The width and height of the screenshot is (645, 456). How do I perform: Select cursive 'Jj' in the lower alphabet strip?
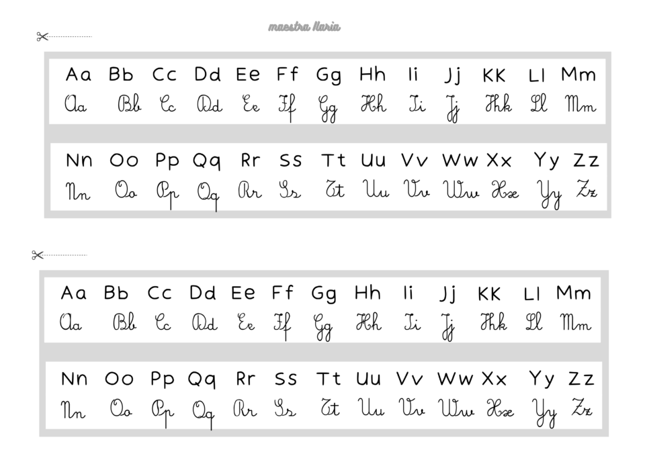pyautogui.click(x=447, y=326)
